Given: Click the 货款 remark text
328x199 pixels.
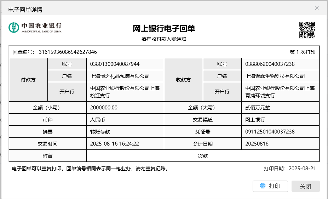Looking at the screenshot, I should tap(203, 156).
